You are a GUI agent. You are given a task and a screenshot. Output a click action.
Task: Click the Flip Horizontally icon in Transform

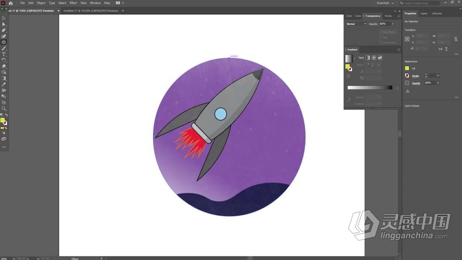[440, 49]
